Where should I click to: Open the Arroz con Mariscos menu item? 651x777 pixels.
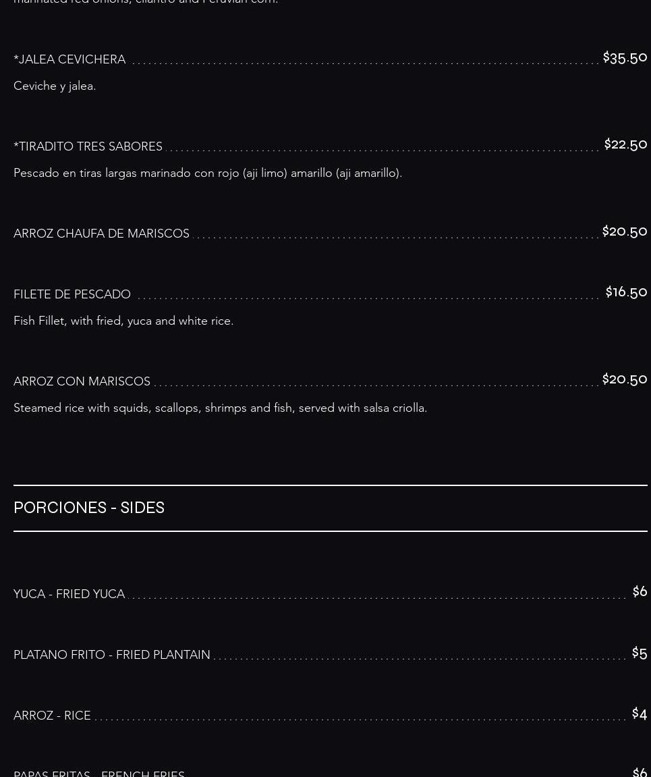tap(82, 381)
